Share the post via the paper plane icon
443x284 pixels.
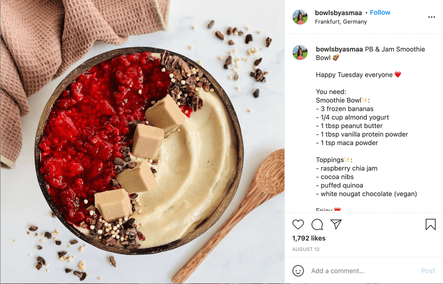point(336,224)
